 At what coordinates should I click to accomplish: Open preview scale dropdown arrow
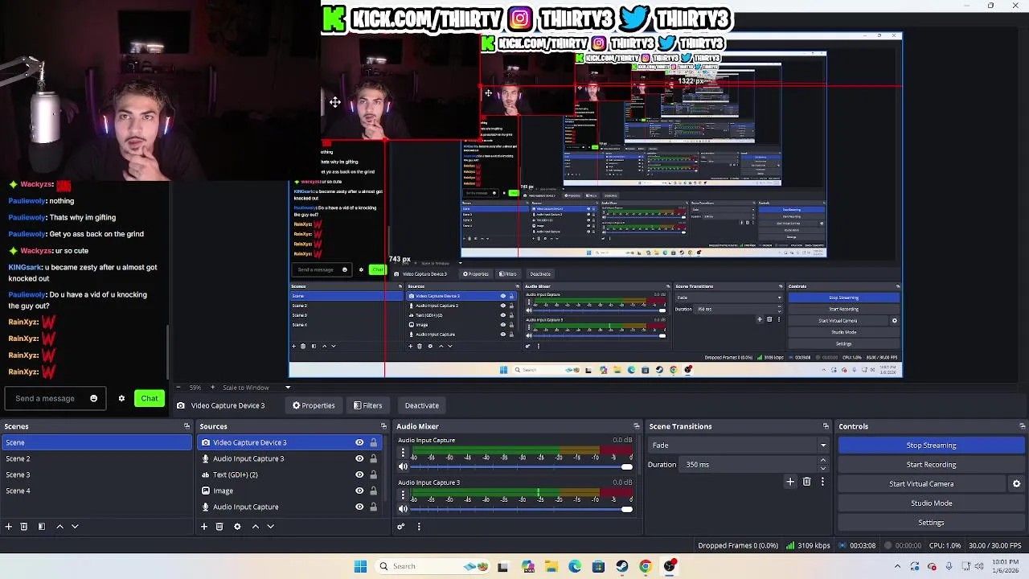point(287,388)
